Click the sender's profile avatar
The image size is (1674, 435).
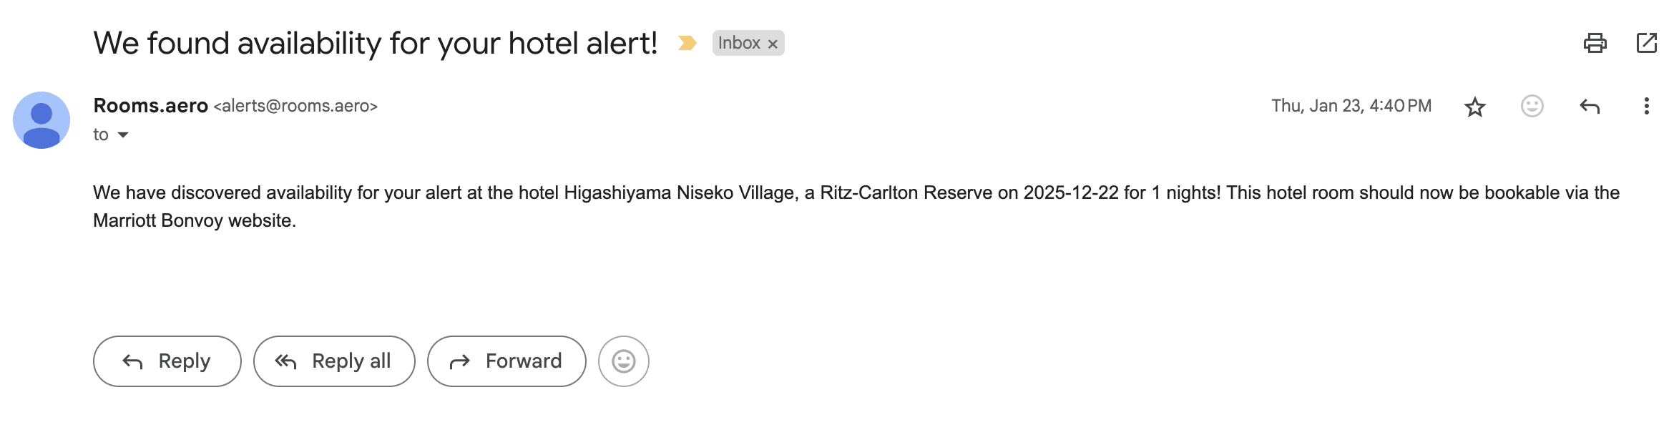[x=41, y=120]
